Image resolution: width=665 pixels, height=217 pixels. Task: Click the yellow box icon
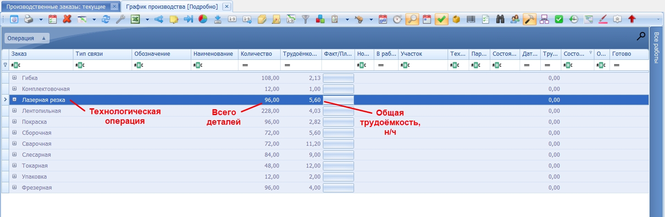(456, 19)
